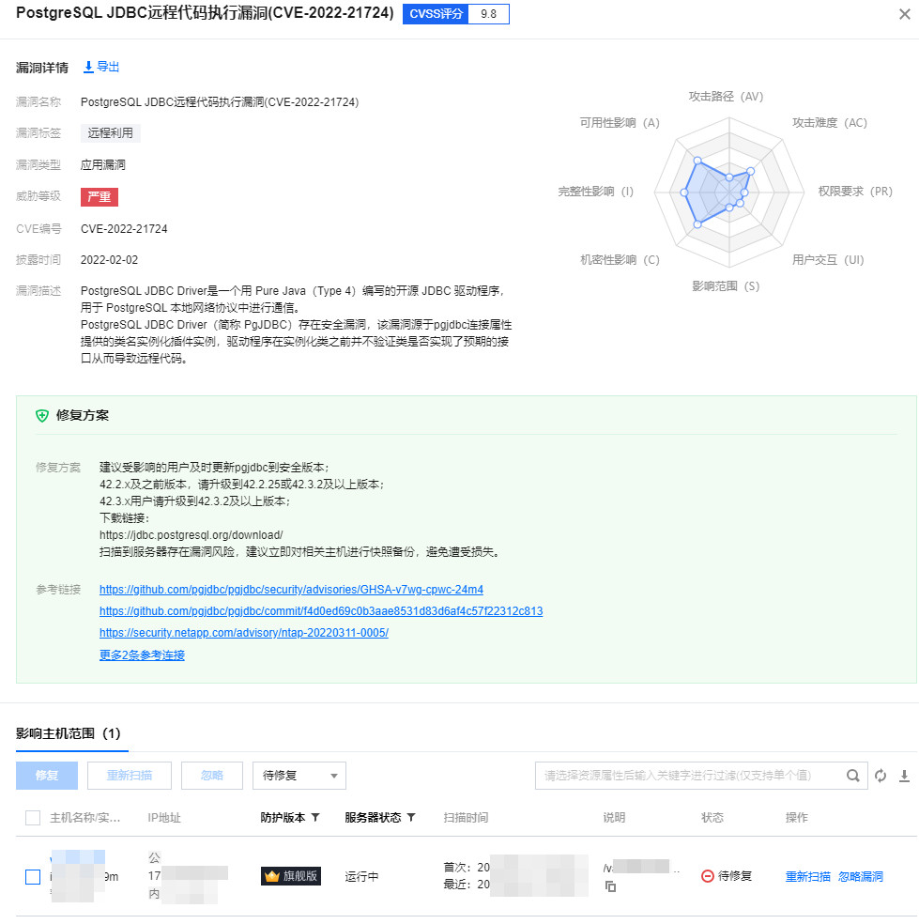Screen dimensions: 919x924
Task: Click the download host list icon
Action: (x=904, y=776)
